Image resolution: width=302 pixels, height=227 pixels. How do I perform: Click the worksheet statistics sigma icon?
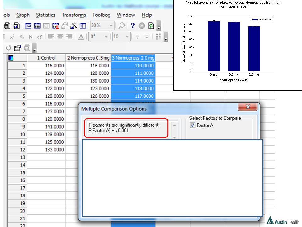click(x=55, y=26)
